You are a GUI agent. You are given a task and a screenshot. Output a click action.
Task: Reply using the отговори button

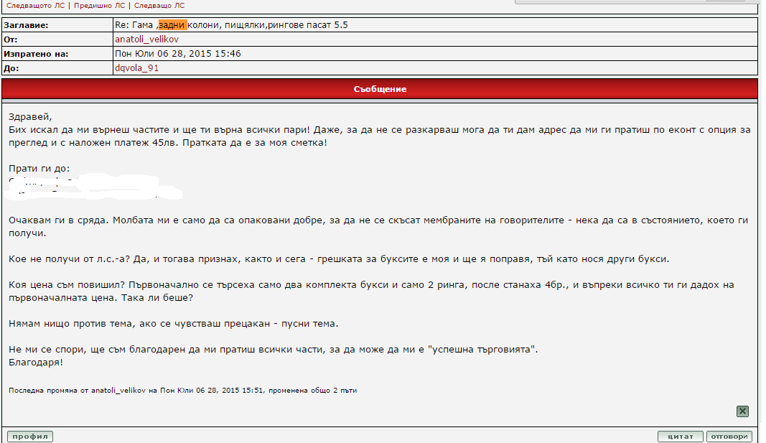(x=729, y=437)
